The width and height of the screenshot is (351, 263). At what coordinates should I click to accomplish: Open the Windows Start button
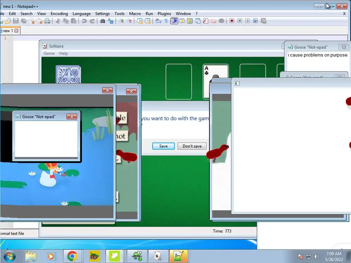coord(9,256)
